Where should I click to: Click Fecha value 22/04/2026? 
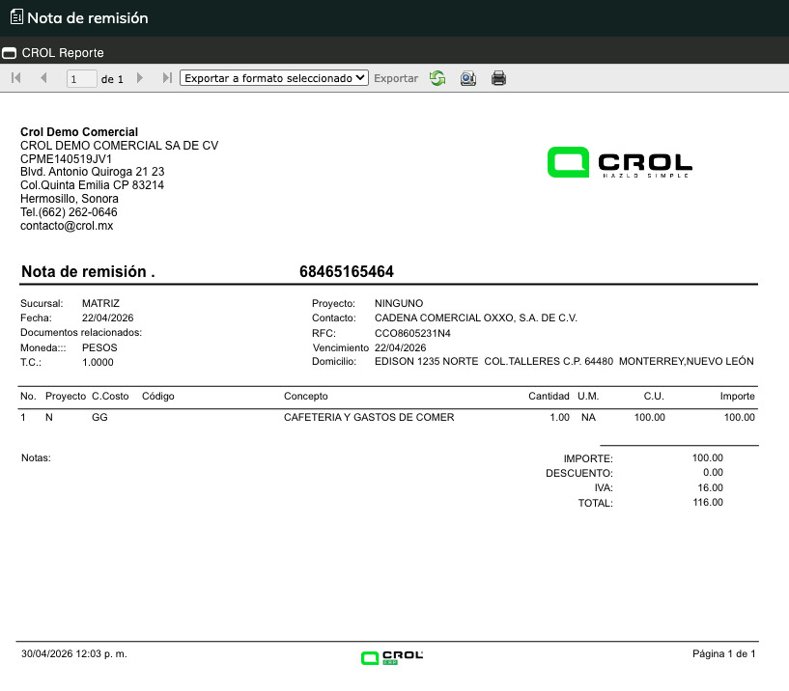click(x=108, y=318)
